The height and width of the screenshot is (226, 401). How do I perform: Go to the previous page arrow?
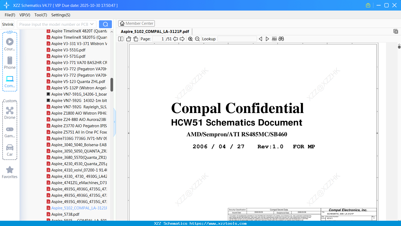(x=175, y=39)
